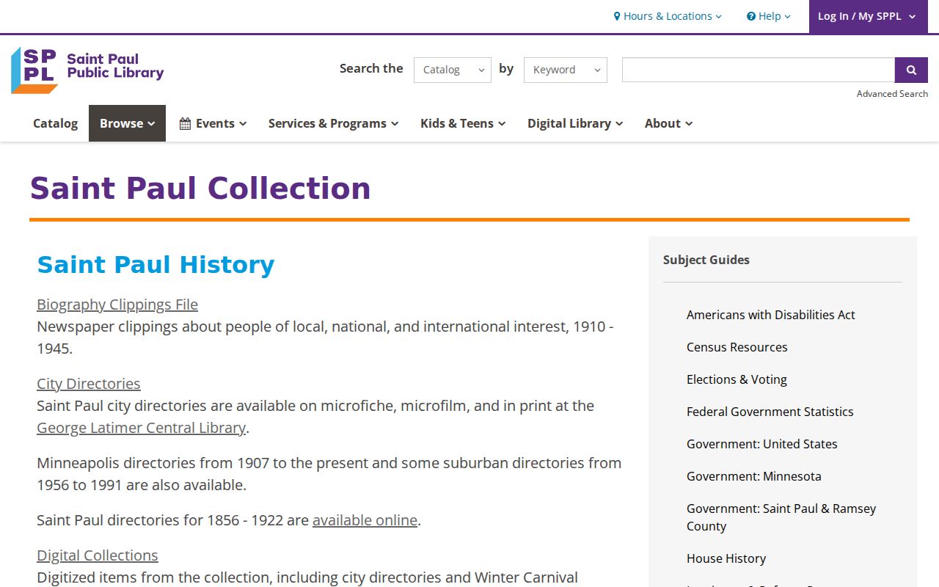Screen dimensions: 939x587
Task: Open the Catalog navigation item
Action: tap(55, 123)
